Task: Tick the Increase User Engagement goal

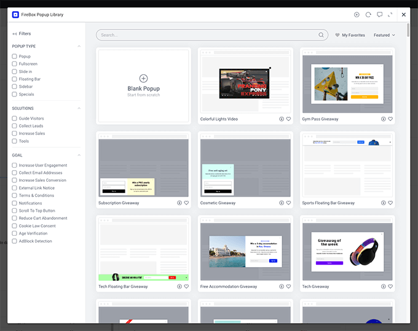Action: pyautogui.click(x=14, y=165)
